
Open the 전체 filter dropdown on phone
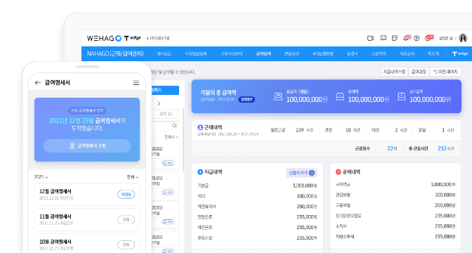(133, 177)
